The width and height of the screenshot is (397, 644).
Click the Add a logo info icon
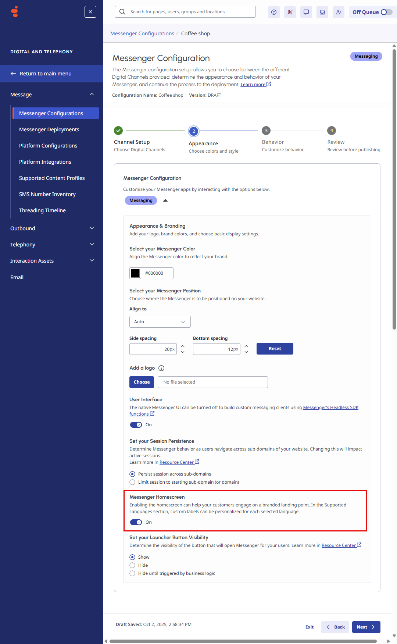point(161,368)
